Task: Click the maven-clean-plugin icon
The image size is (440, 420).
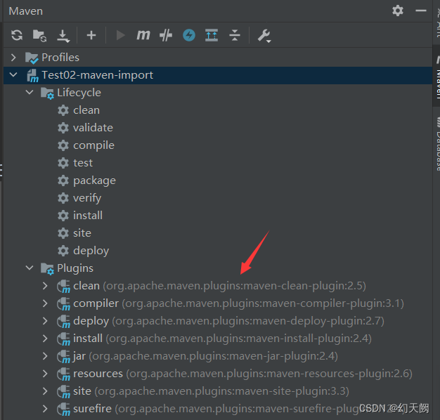Action: [63, 287]
